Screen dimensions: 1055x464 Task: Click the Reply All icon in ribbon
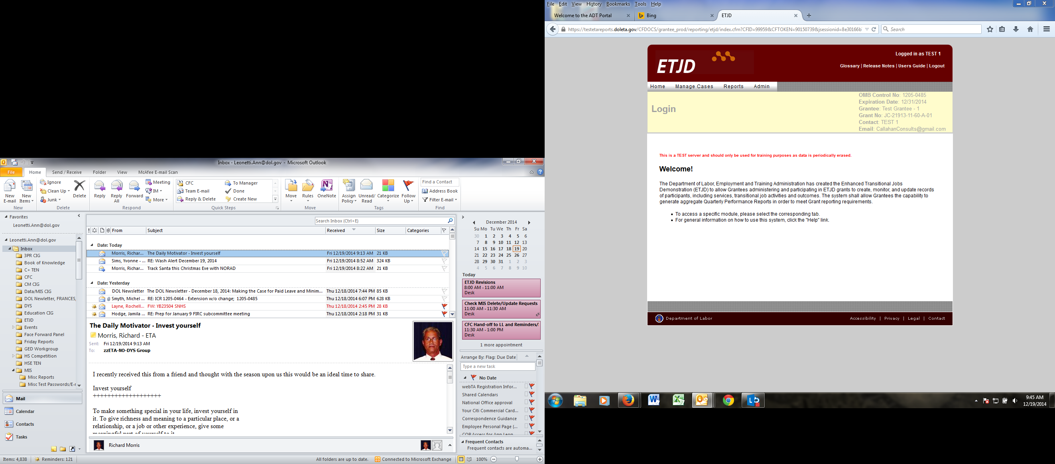(x=116, y=187)
